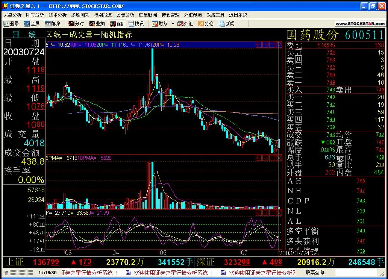Screen dimensions: 388x279
Task: Expand the dropdown arrow beside 财务
Action: [173, 24]
